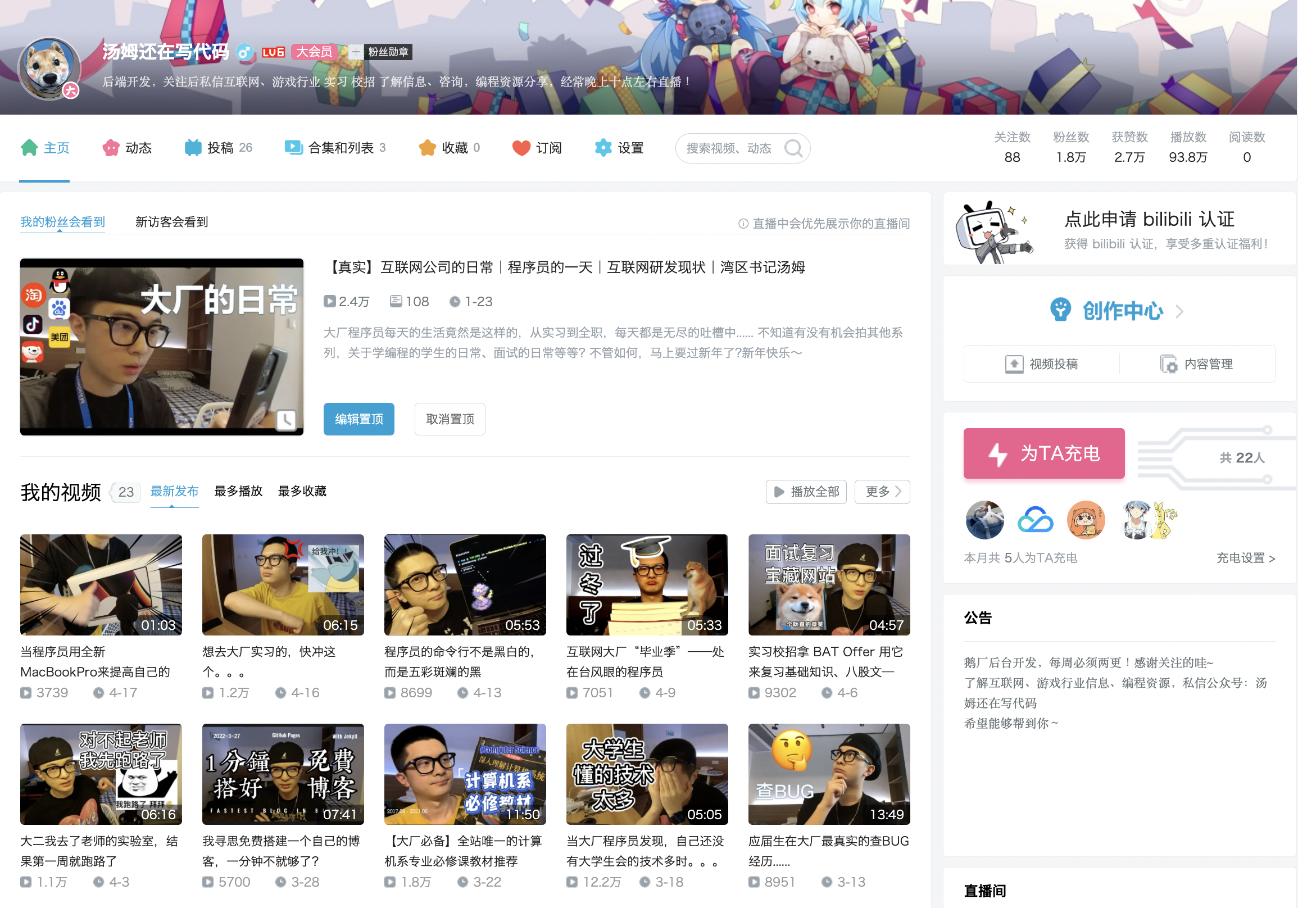Click 播放全部 play button
1298x908 pixels.
[x=806, y=491]
